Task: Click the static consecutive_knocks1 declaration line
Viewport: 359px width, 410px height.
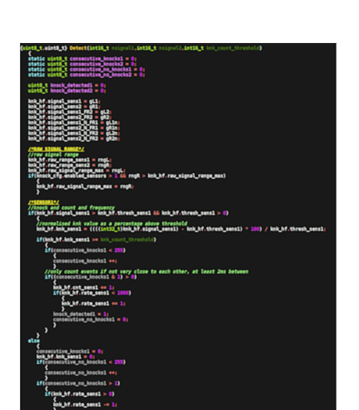Action: [82, 59]
